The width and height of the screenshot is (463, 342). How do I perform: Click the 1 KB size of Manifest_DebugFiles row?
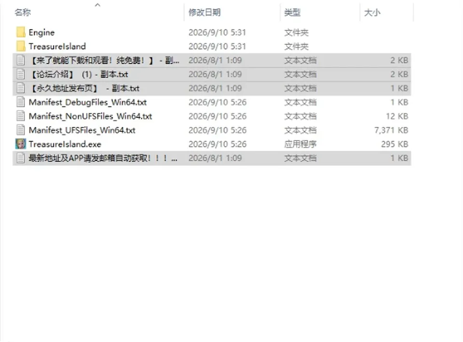[x=399, y=102]
